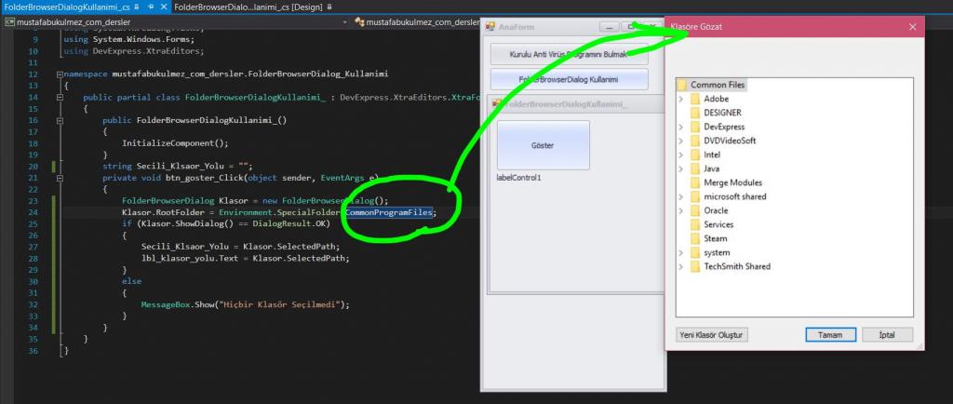Select the TechSmith Shared folder icon

click(695, 266)
